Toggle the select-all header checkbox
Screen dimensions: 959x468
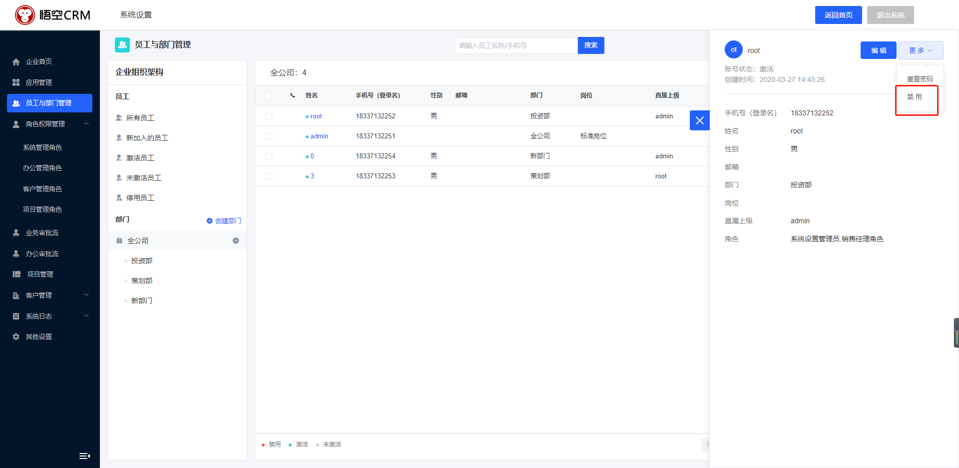pyautogui.click(x=269, y=96)
